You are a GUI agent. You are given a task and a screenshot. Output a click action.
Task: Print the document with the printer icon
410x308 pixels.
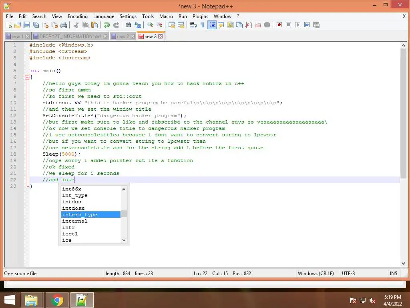64,25
